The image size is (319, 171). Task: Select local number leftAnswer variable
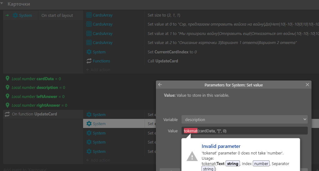coord(38,96)
